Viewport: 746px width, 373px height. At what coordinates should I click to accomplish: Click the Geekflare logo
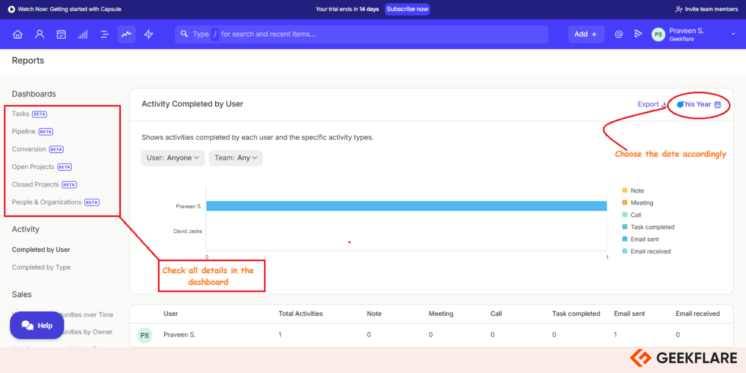[x=684, y=358]
